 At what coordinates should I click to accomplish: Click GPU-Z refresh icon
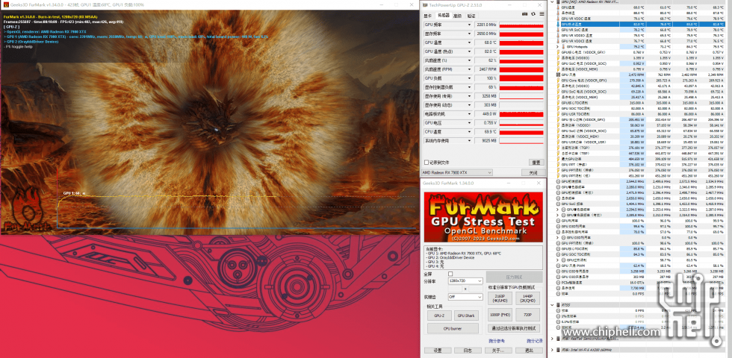coord(533,14)
